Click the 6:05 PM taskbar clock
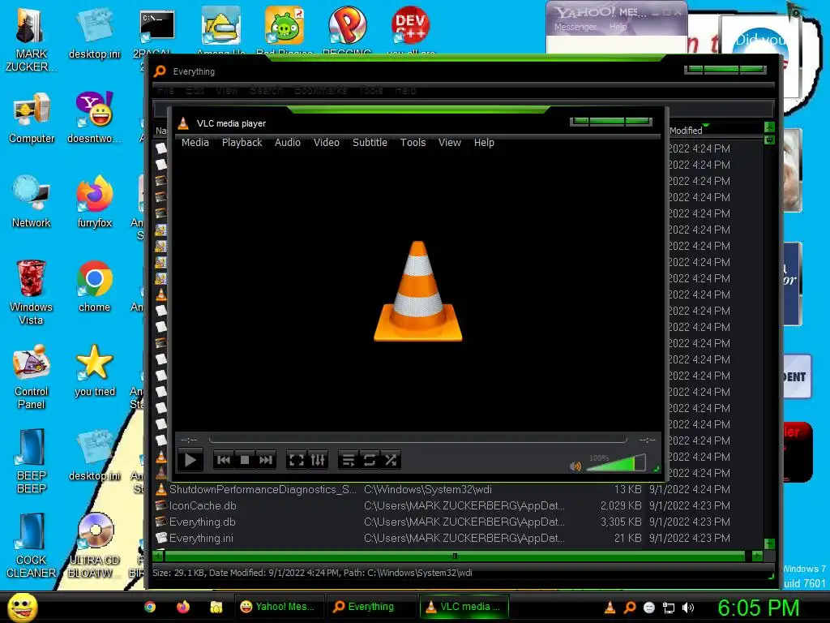830x623 pixels. [758, 607]
